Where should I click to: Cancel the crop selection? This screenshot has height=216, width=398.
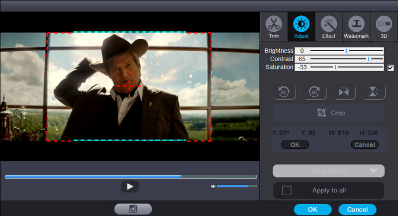365,144
